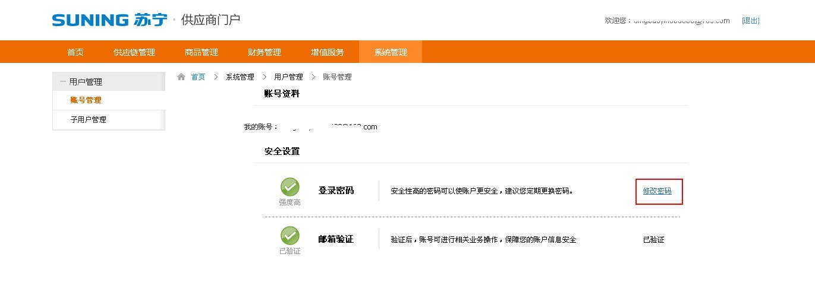Select 账号管理 in the left sidebar
Image resolution: width=815 pixels, height=295 pixels.
coord(86,100)
